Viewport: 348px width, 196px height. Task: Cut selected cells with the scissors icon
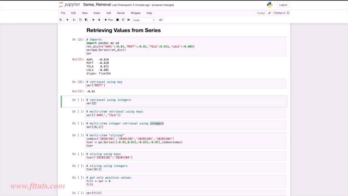(x=74, y=20)
